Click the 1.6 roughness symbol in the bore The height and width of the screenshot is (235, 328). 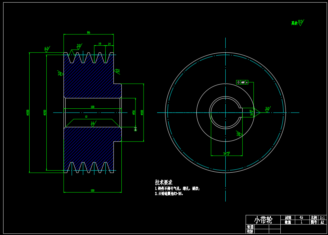click(x=93, y=123)
